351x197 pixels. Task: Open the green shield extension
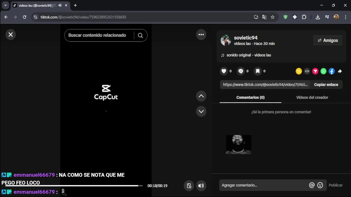pos(285,17)
